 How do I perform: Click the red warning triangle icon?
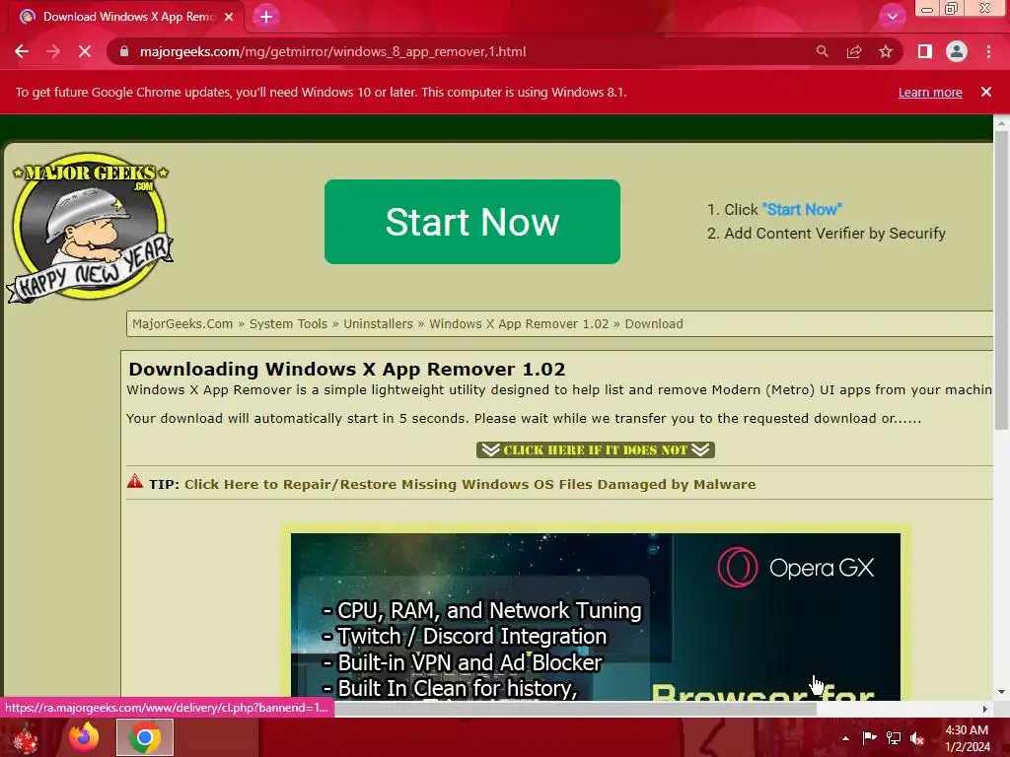point(134,481)
